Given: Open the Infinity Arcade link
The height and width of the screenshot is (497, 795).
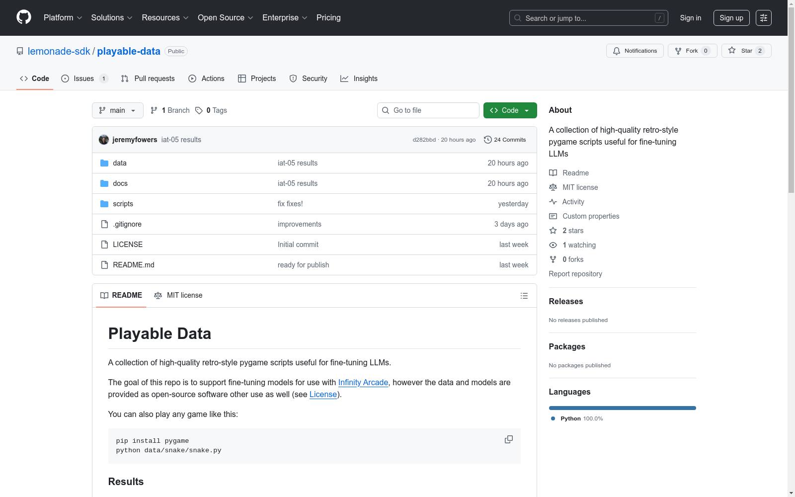Looking at the screenshot, I should click(x=363, y=382).
